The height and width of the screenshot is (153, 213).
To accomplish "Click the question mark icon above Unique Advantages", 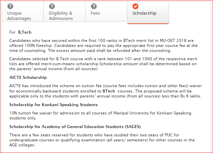I will (x=10, y=6).
